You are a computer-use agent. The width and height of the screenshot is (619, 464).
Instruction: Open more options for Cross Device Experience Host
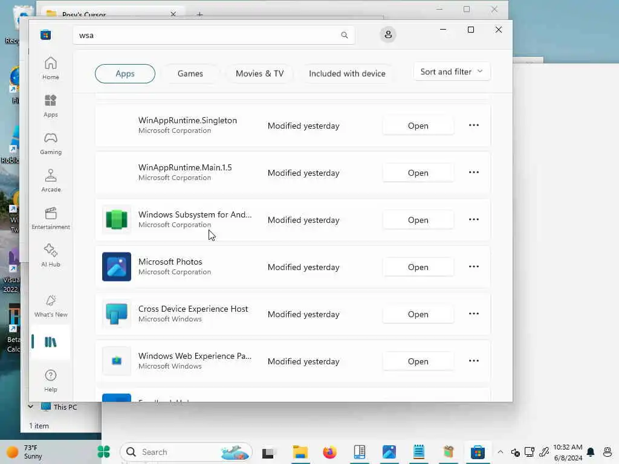pos(474,314)
